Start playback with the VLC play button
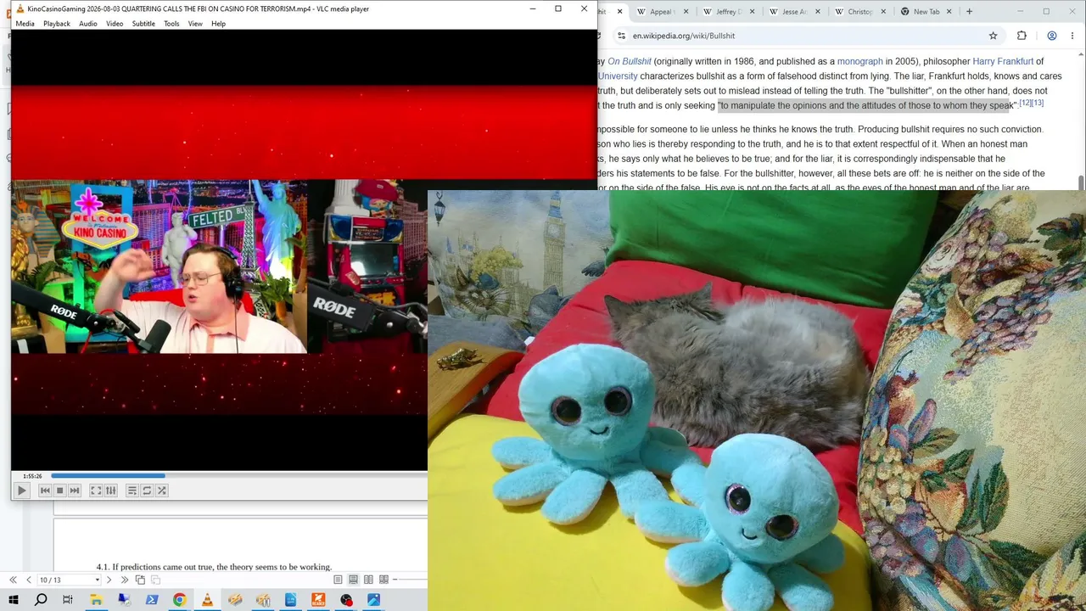Screen dimensions: 1086x611 [22, 490]
